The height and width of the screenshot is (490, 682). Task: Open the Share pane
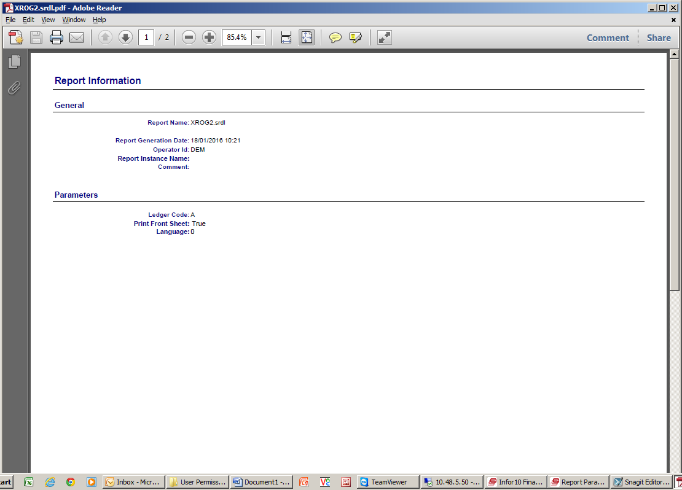coord(659,38)
